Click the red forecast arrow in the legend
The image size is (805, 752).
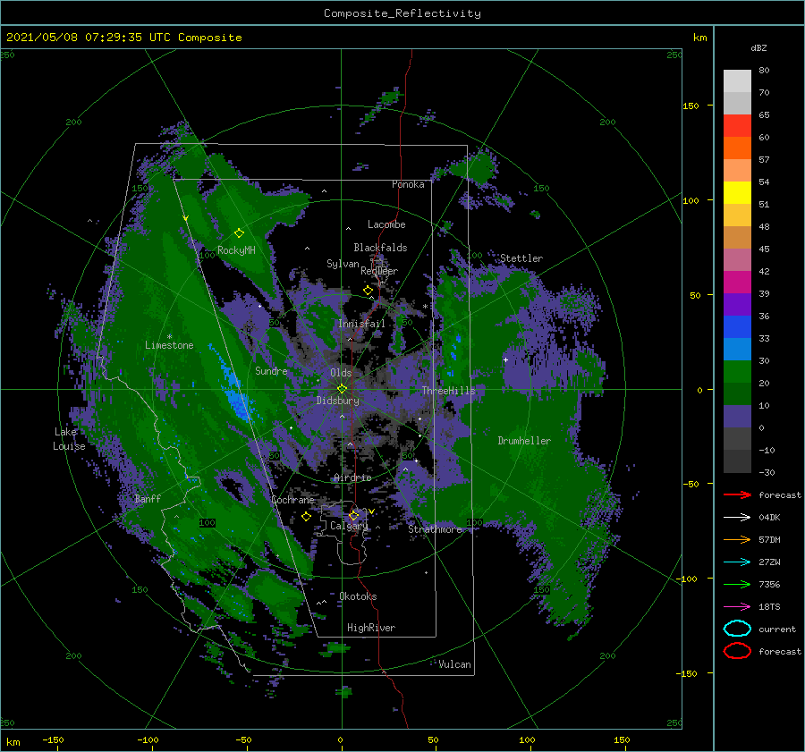[737, 494]
